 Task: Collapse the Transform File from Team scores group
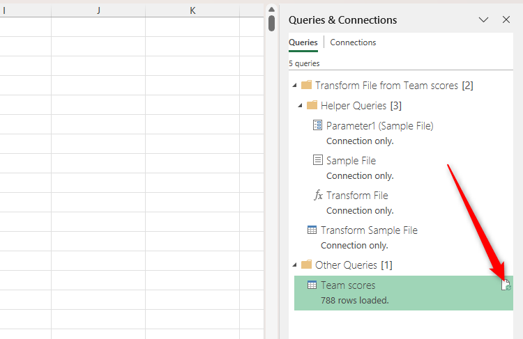click(x=295, y=86)
